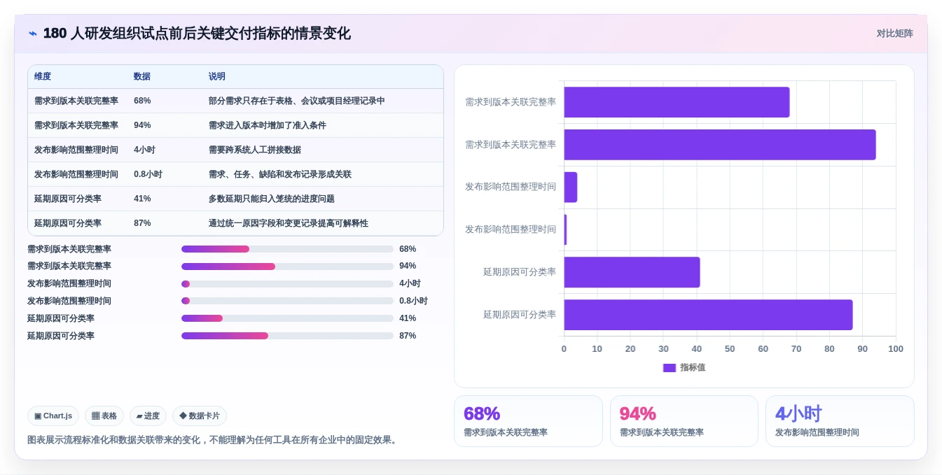Click the short chart bar reaching 4
942x475 pixels.
click(x=571, y=187)
